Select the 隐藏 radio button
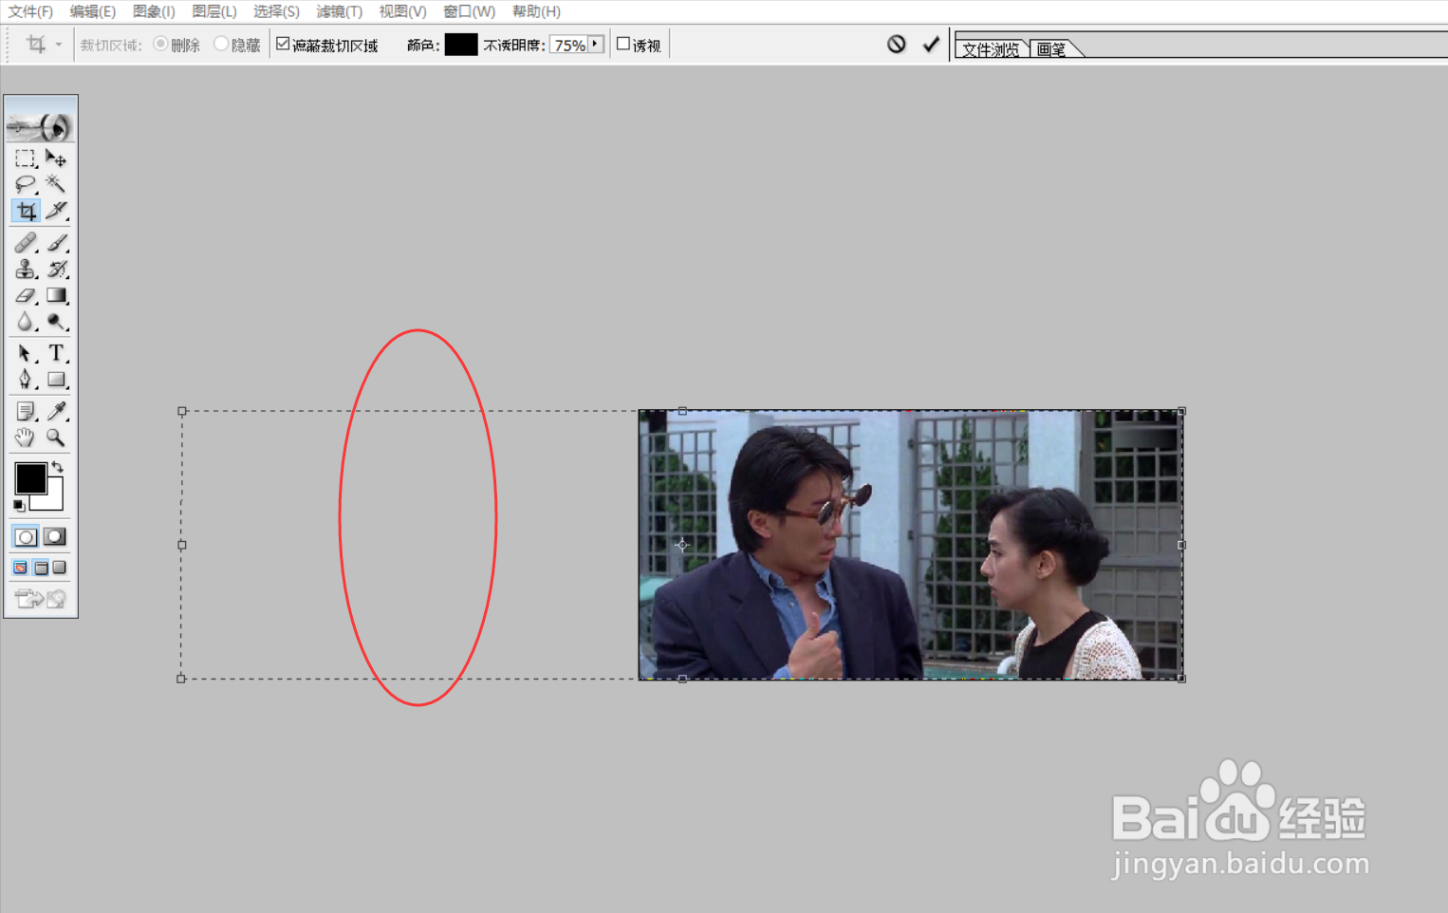The width and height of the screenshot is (1448, 913). 221,44
